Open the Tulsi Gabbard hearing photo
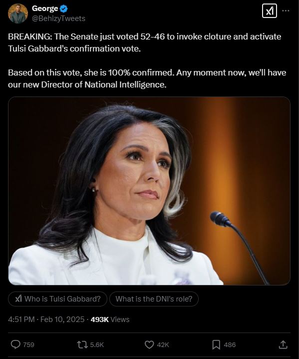The image size is (299, 359). (x=149, y=191)
